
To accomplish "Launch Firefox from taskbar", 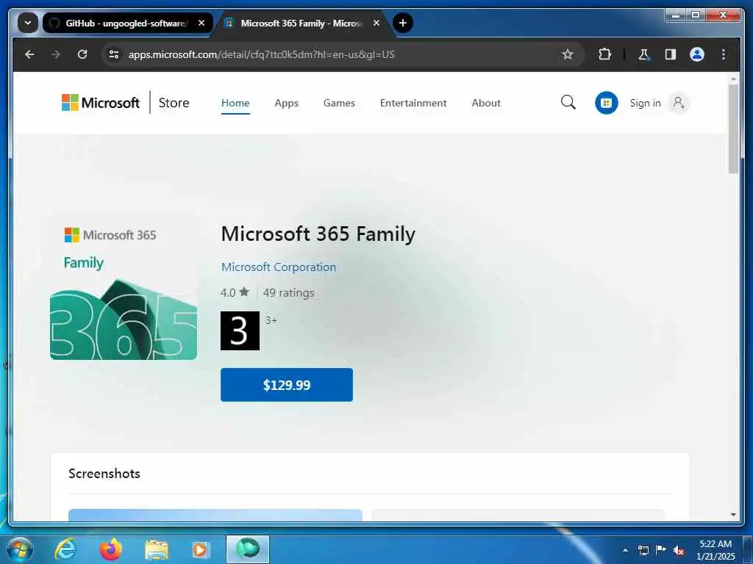I will tap(111, 549).
